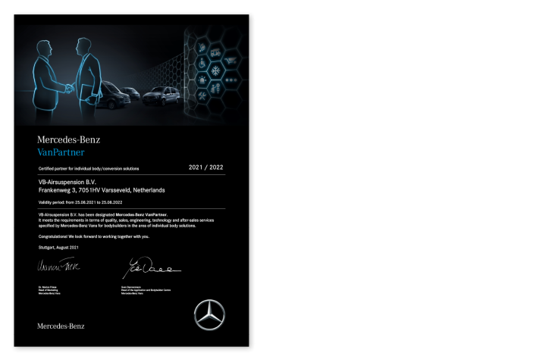Select the 'Stuttgart, August 2021' text
Viewport: 558px width, 353px height.
coord(58,248)
